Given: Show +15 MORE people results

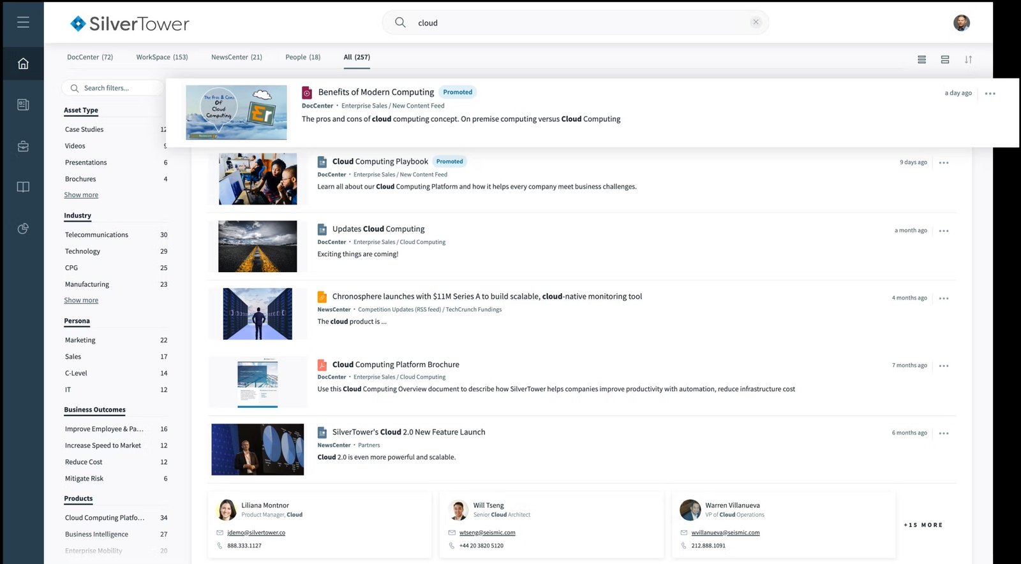Looking at the screenshot, I should click(923, 525).
